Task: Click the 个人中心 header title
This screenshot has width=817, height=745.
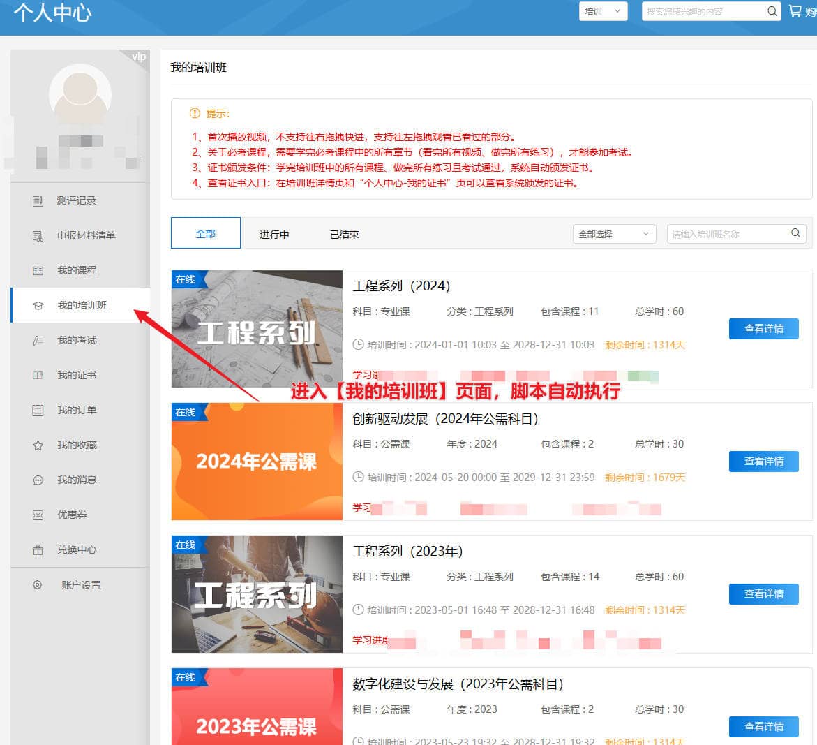Action: pos(52,13)
